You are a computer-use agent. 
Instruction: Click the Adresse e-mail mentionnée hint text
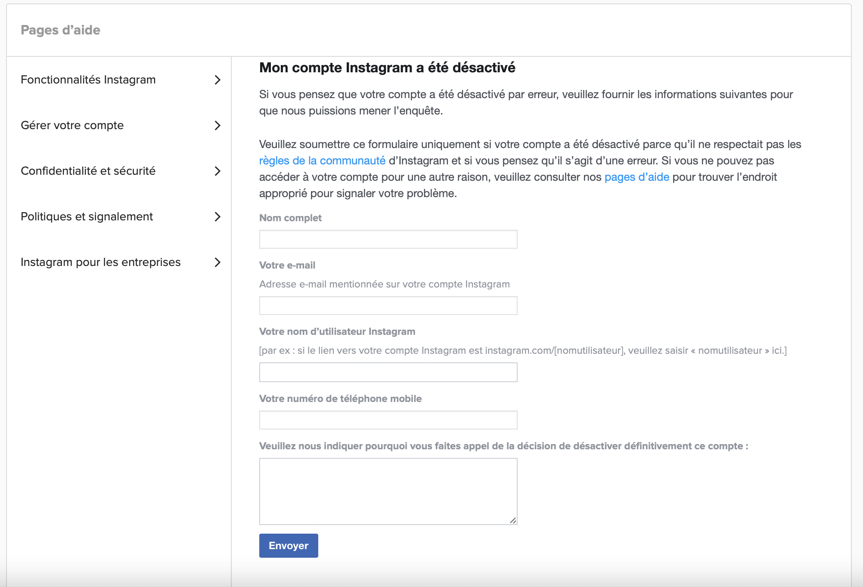385,284
